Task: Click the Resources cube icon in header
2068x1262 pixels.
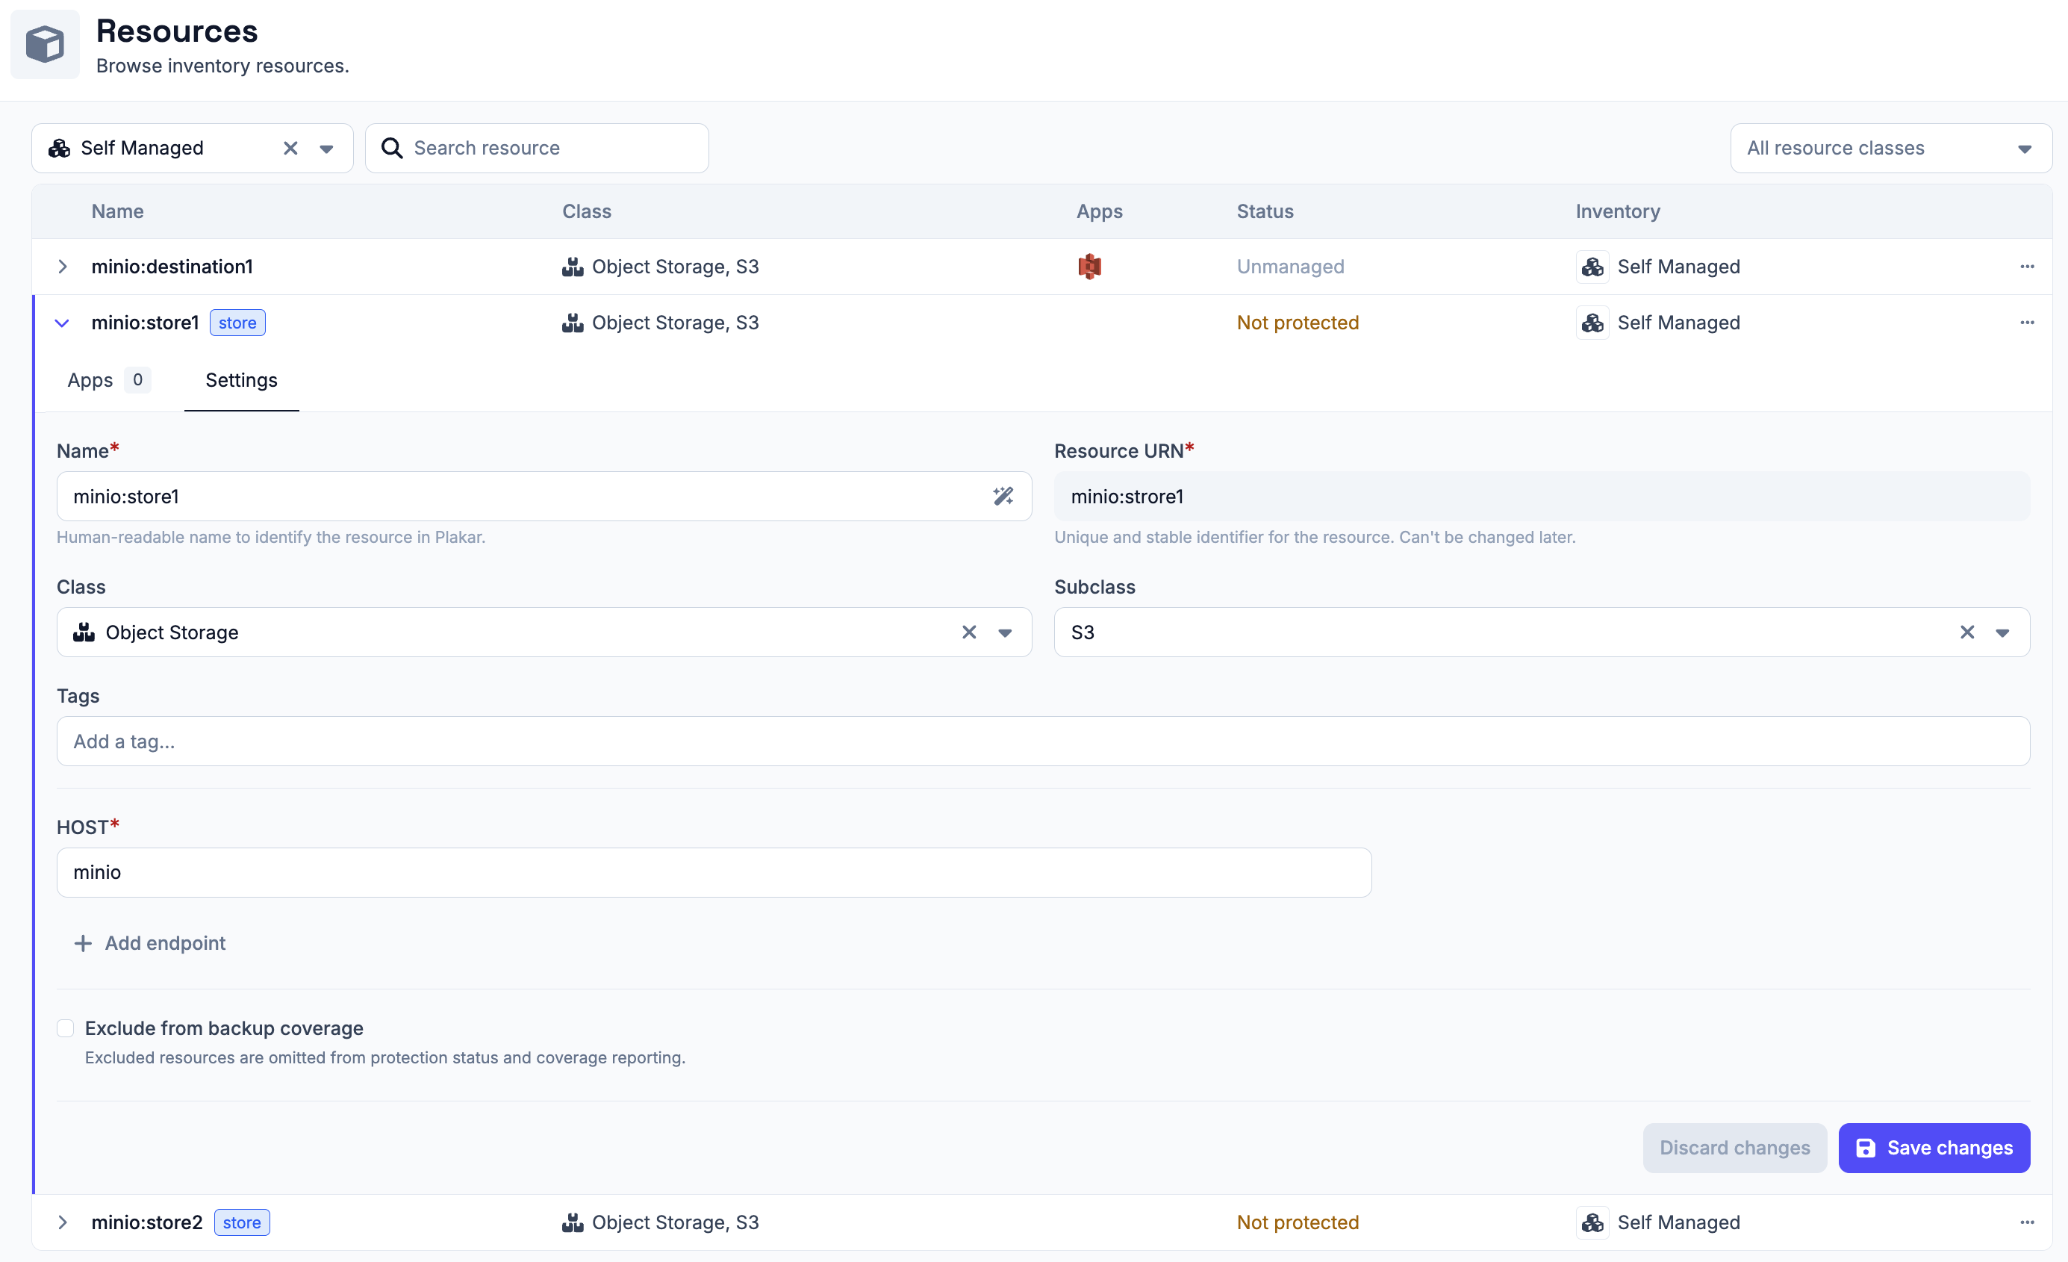Action: [x=45, y=45]
